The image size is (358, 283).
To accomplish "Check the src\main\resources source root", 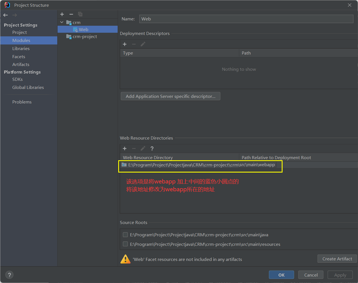I will tap(125, 244).
